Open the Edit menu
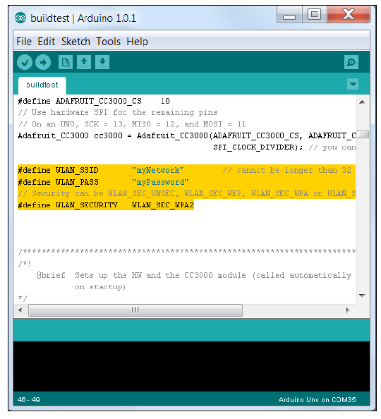Image resolution: width=381 pixels, height=419 pixels. (47, 42)
